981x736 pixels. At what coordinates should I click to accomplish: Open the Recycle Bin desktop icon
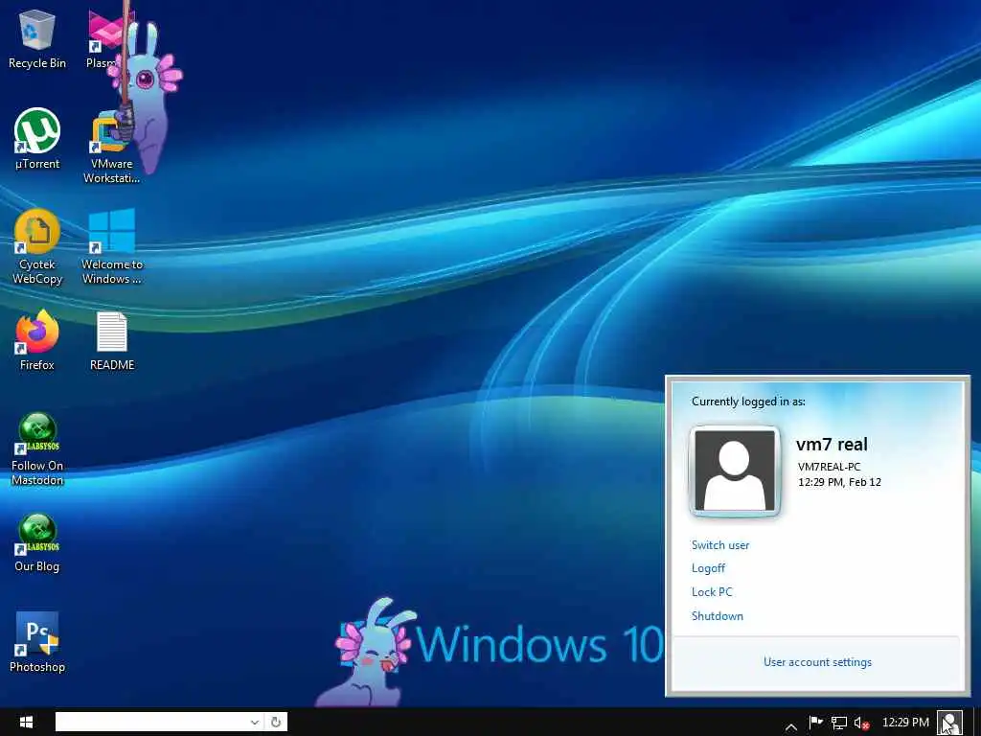click(37, 39)
